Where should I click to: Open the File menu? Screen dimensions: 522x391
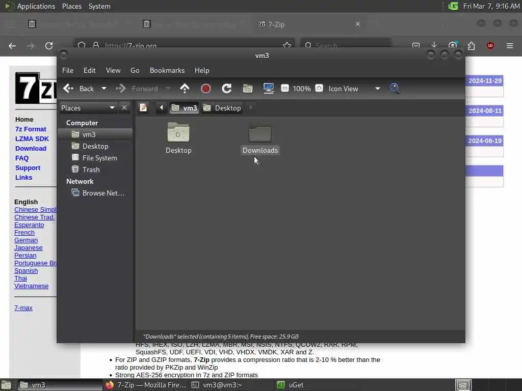coord(68,70)
